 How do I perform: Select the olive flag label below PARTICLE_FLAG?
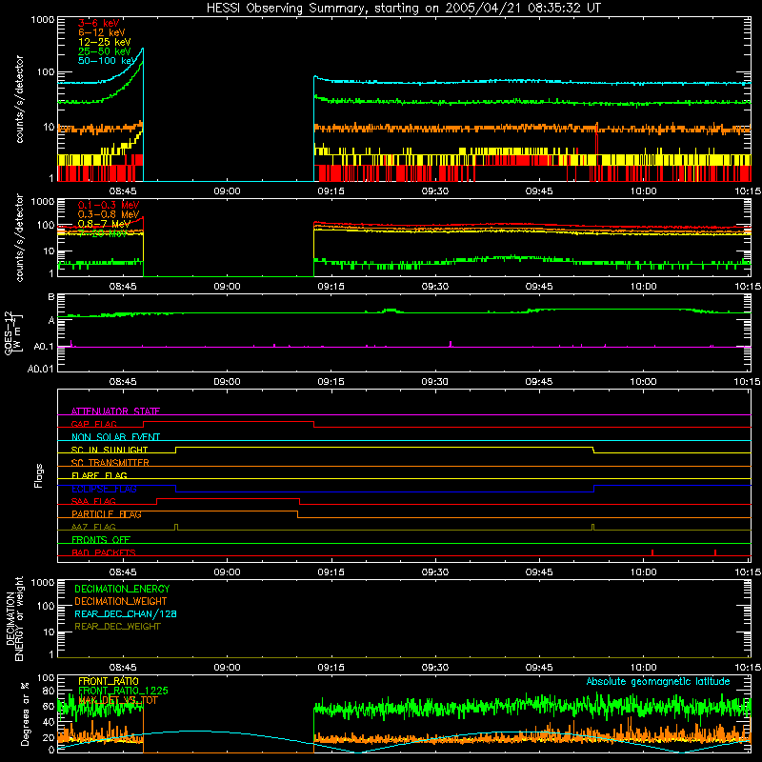(93, 527)
